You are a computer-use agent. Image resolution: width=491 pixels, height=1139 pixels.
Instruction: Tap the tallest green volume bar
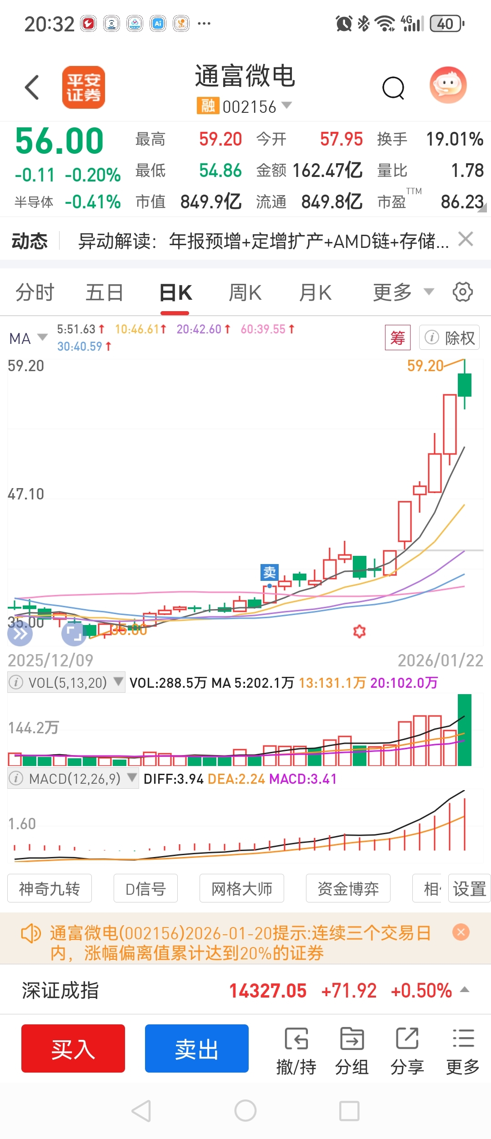[465, 730]
